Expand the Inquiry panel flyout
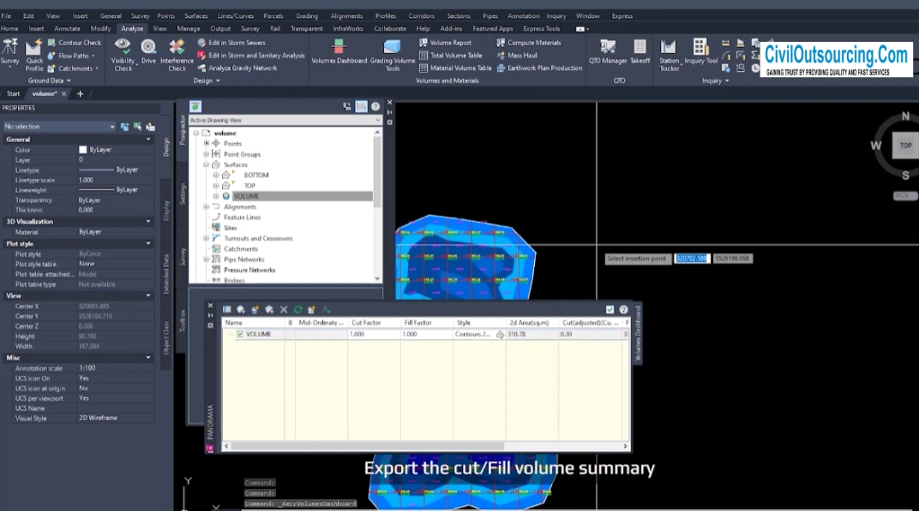The width and height of the screenshot is (919, 511). click(x=715, y=80)
